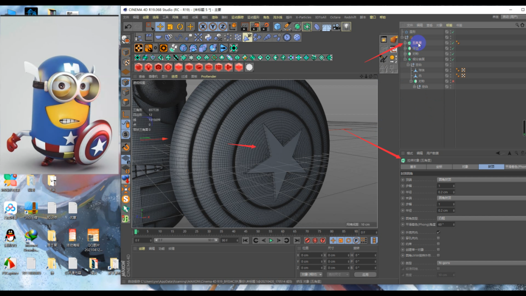Switch to Points mode in sidebar
Viewport: 526px width, 296px height.
pyautogui.click(x=126, y=82)
